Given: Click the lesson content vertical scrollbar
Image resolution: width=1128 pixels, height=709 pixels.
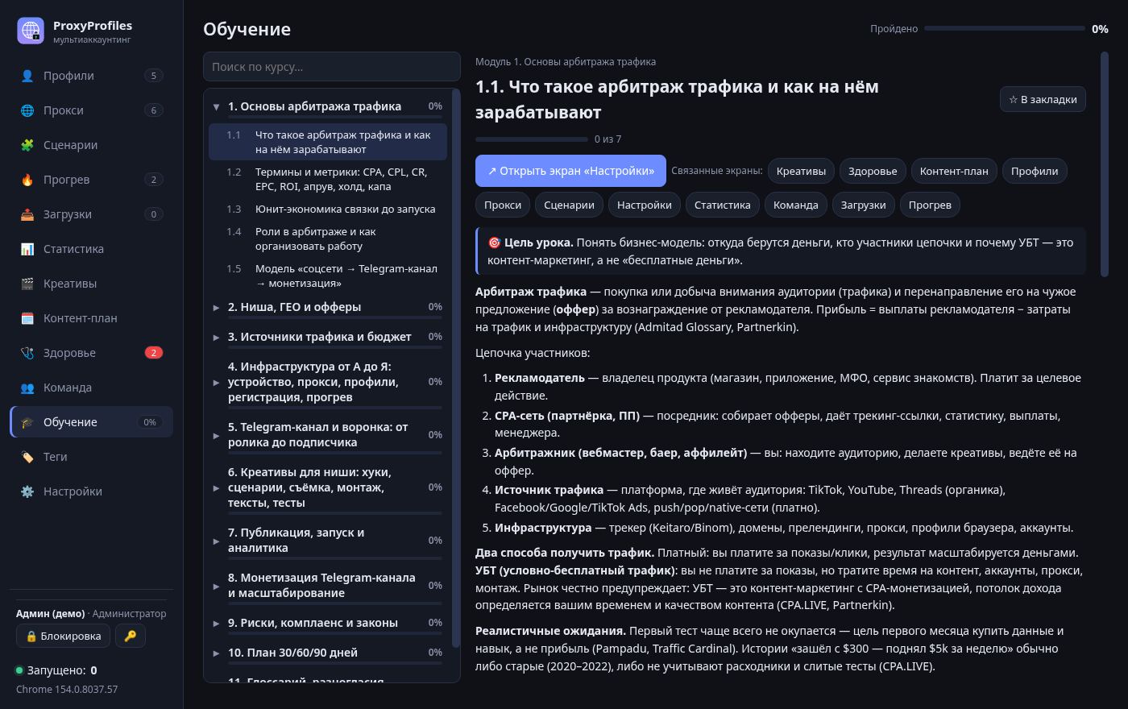Looking at the screenshot, I should tap(1105, 164).
